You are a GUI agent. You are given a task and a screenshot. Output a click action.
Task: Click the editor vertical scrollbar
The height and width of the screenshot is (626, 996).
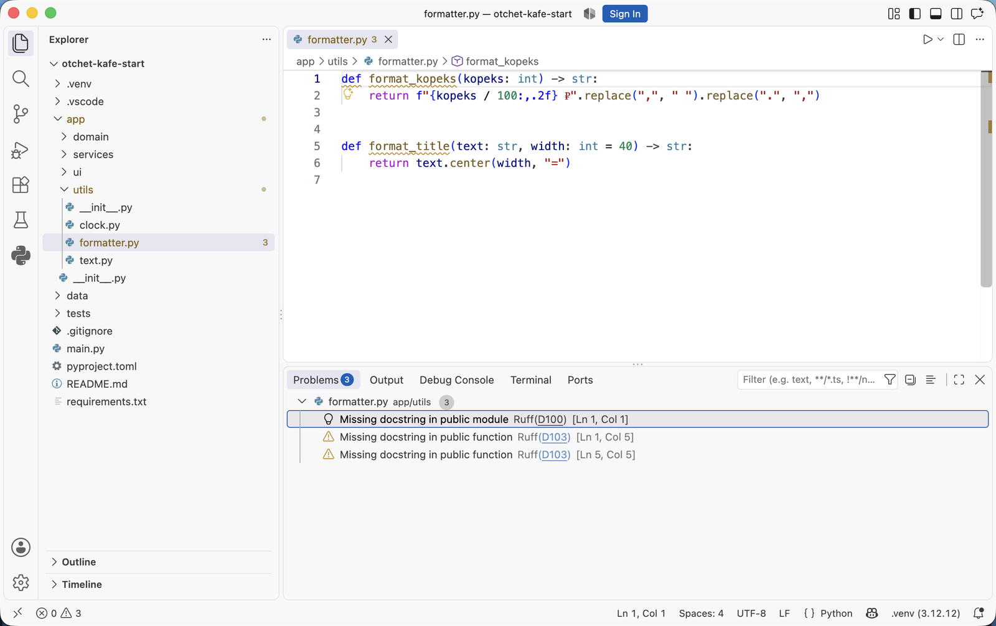[986, 180]
